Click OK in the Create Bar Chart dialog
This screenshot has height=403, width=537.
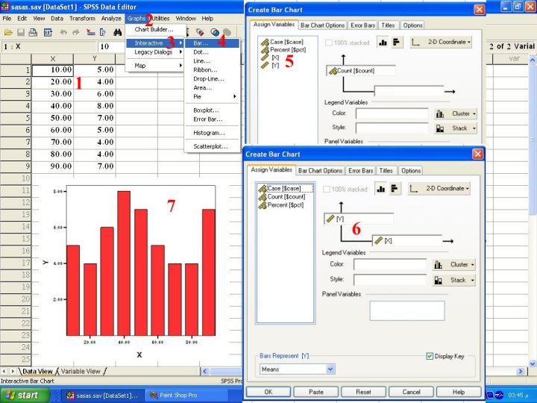(268, 392)
